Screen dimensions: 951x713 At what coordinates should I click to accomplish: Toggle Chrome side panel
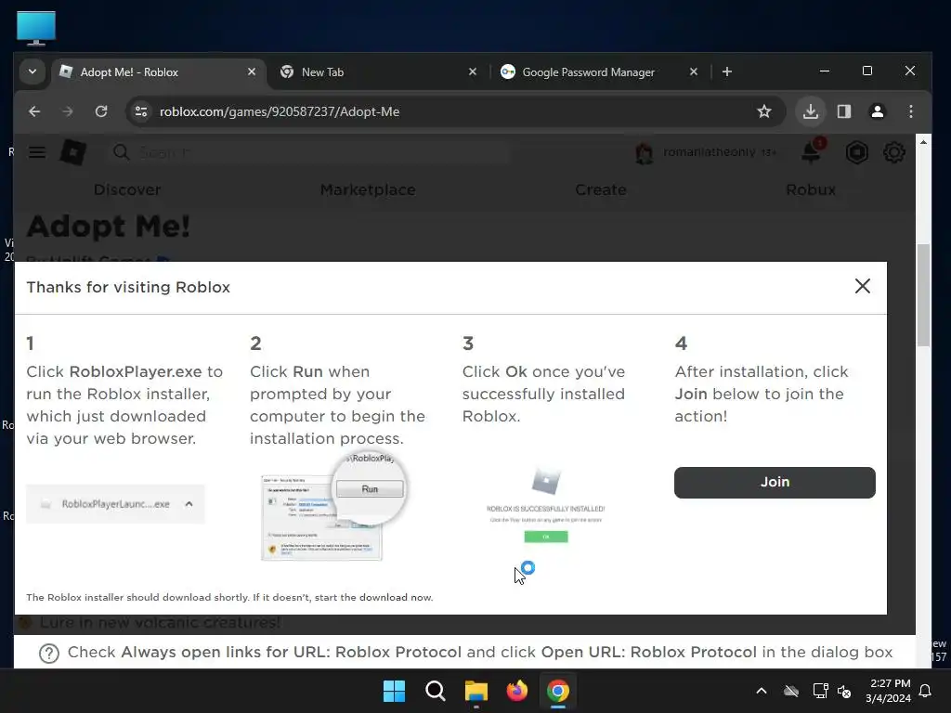tap(844, 111)
